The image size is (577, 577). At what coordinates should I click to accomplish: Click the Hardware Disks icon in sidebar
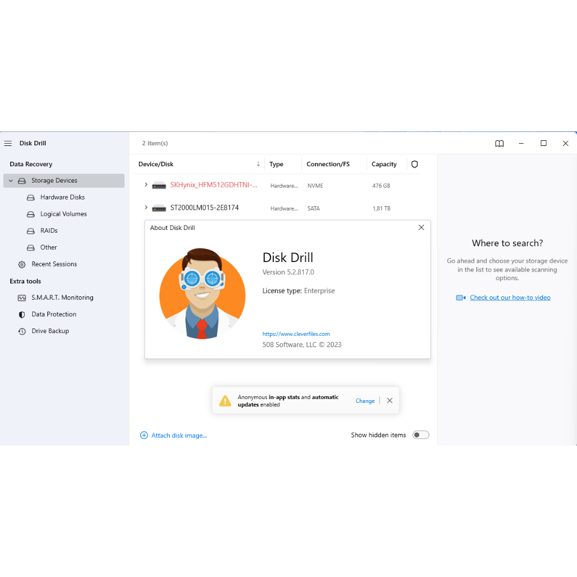click(x=31, y=198)
